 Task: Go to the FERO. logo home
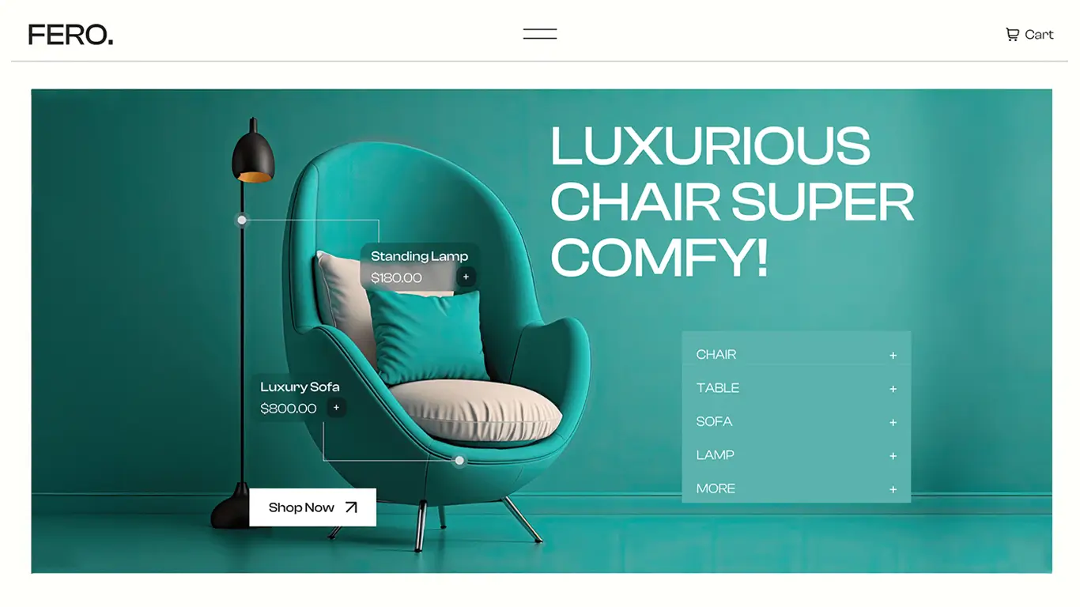click(70, 35)
